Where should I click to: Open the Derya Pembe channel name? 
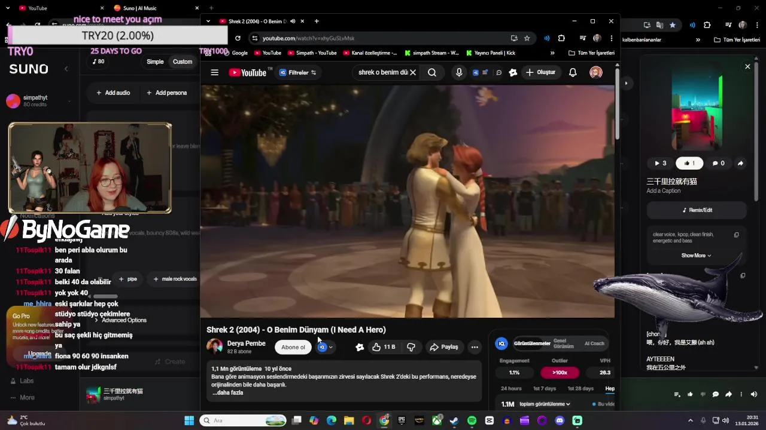[246, 343]
